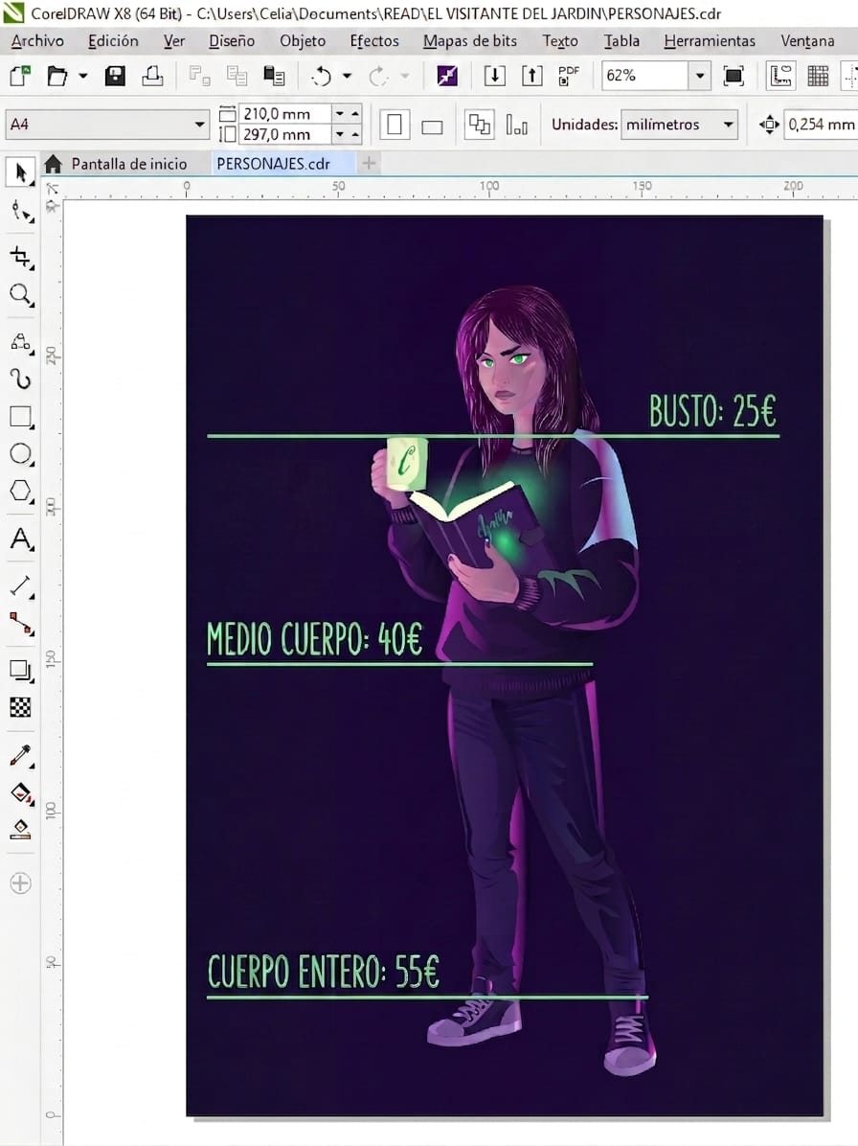Image resolution: width=858 pixels, height=1146 pixels.
Task: Open the page size A4 dropdown
Action: (198, 125)
